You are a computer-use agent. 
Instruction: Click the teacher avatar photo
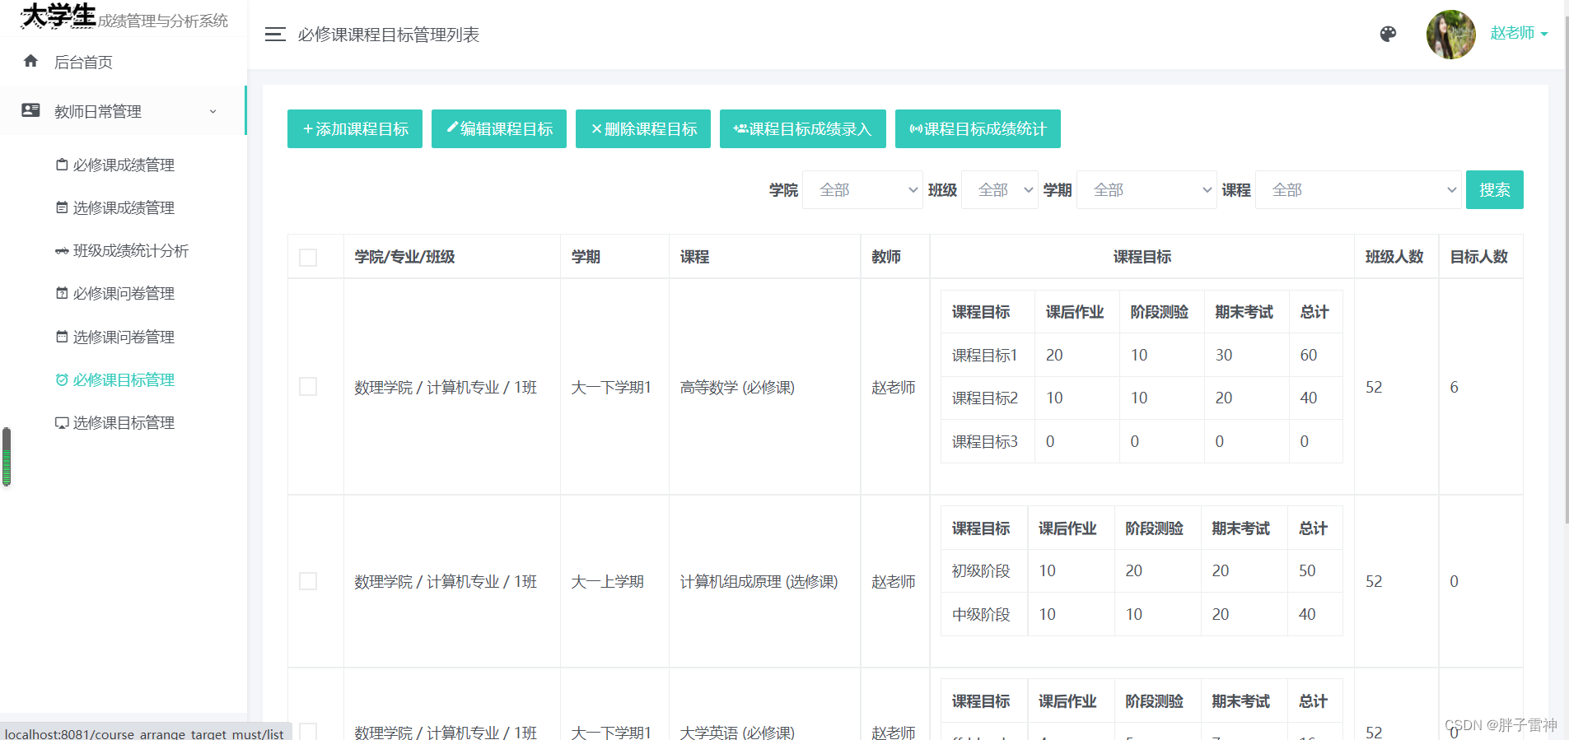[1451, 35]
